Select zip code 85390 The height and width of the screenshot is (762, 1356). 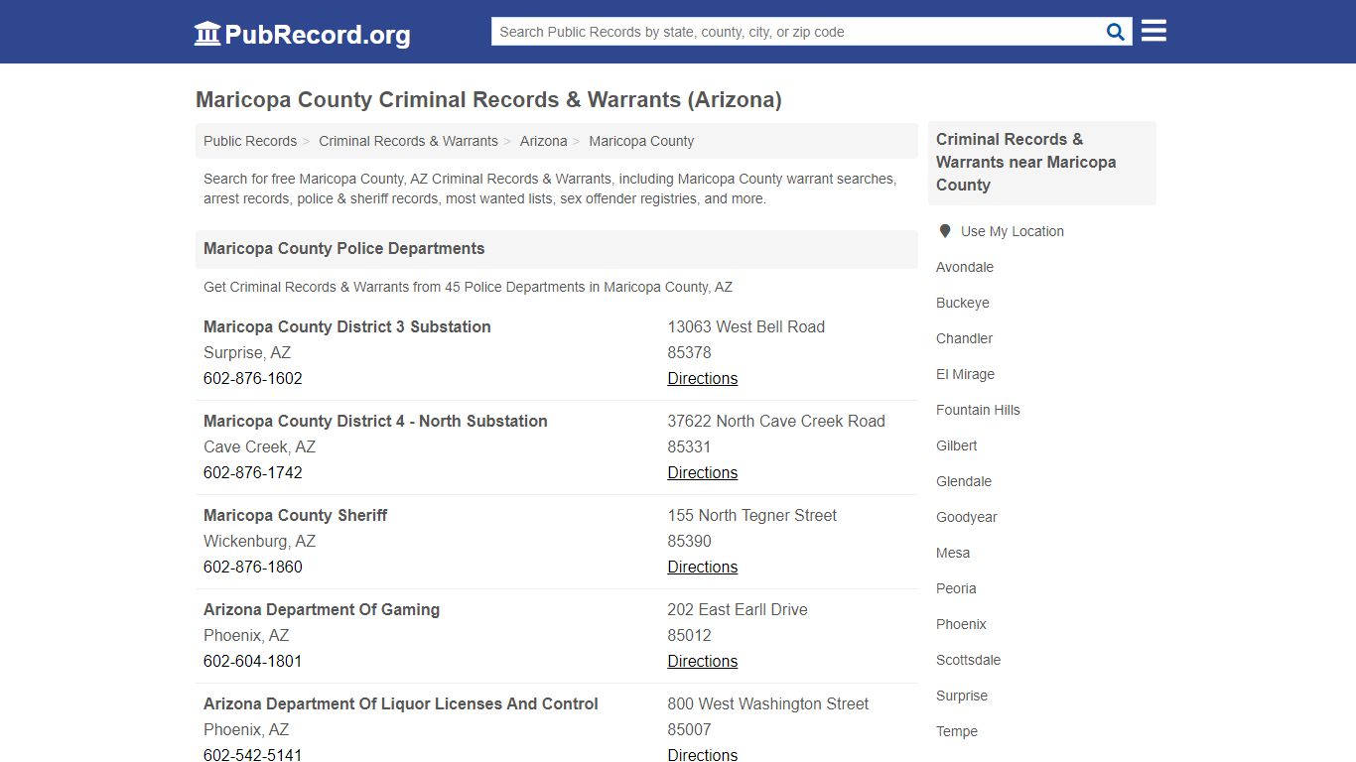(x=689, y=541)
